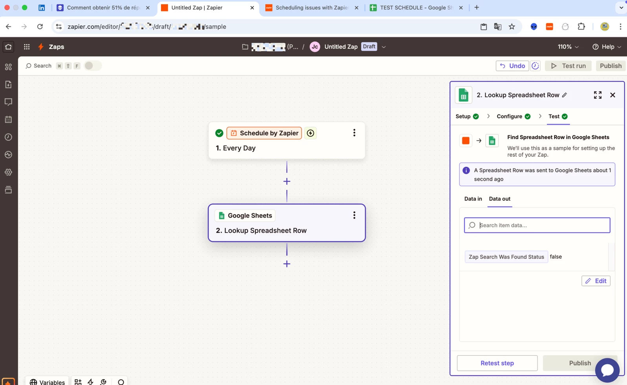Switch to the Setup tab
This screenshot has width=627, height=385.
pos(467,116)
